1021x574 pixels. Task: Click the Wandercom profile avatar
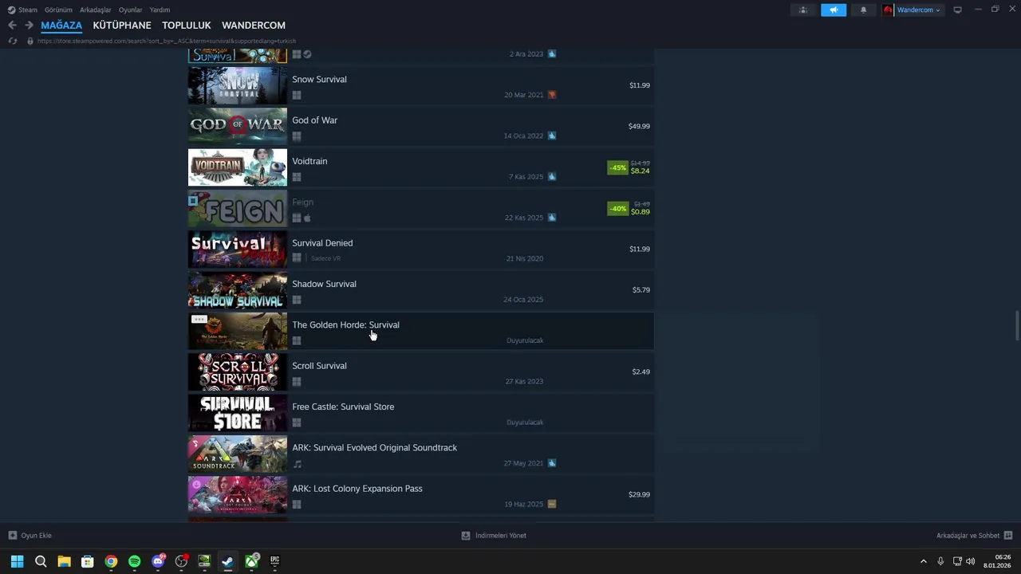click(x=888, y=10)
